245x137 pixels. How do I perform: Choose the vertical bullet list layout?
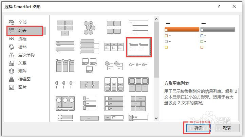pos(65,47)
